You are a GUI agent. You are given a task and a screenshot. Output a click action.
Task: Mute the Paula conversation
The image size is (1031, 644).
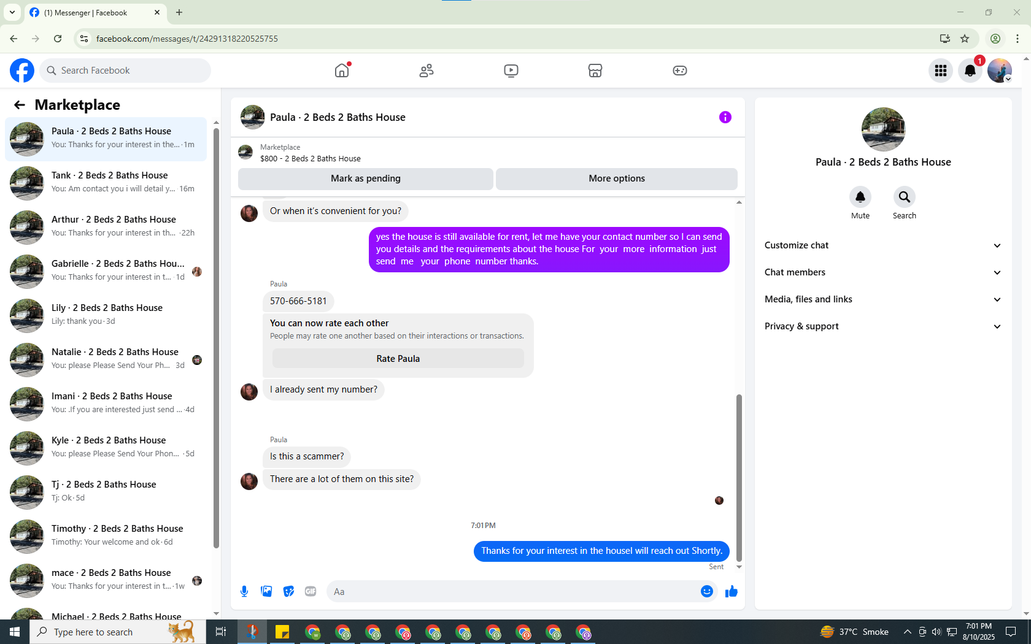click(860, 197)
